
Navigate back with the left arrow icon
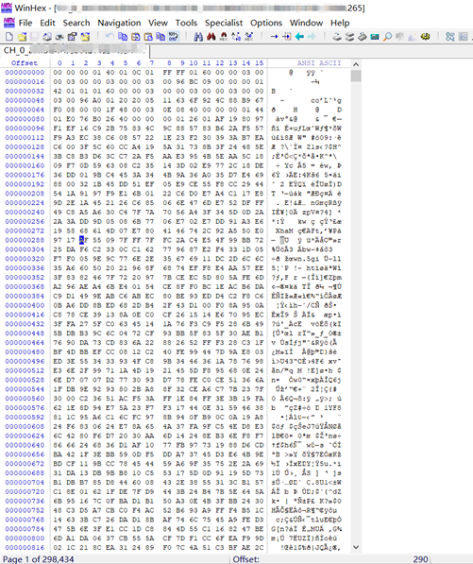[x=299, y=36]
